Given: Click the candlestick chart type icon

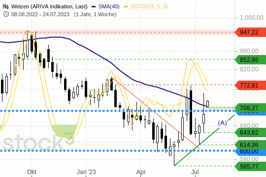Looking at the screenshot, I should (x=5, y=6).
